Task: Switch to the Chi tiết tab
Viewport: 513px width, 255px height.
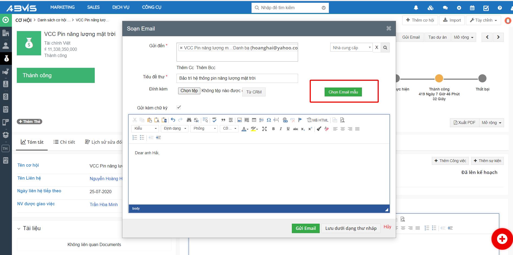Action: point(64,142)
